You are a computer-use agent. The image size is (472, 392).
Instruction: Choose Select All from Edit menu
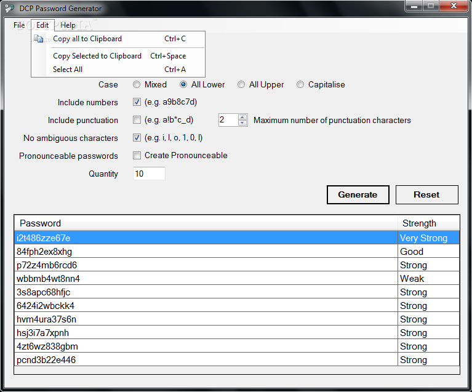click(118, 70)
